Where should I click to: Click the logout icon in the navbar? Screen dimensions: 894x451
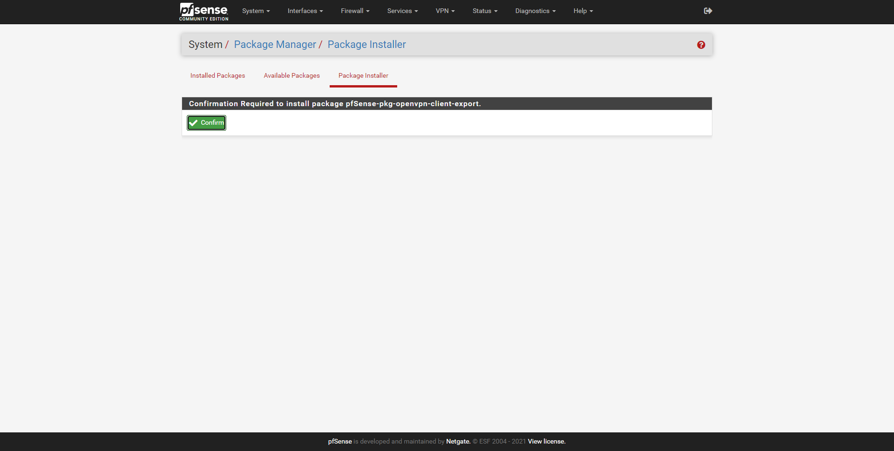coord(708,11)
